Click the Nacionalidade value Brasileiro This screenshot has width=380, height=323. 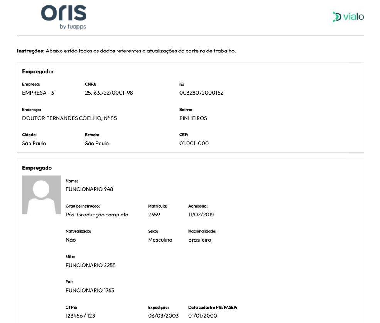[200, 240]
